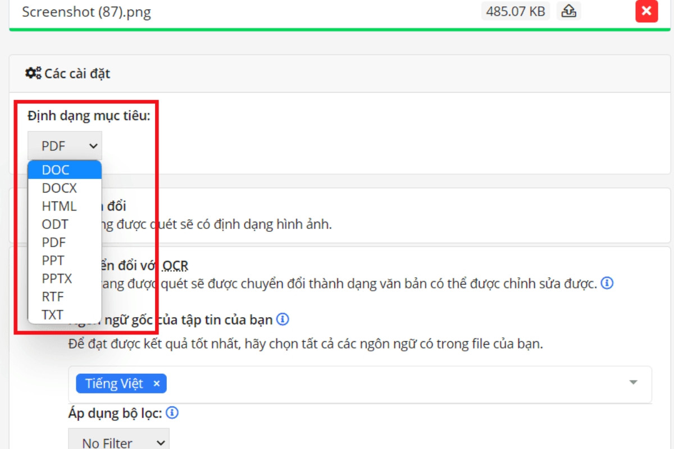The image size is (674, 449).
Task: Choose HTML in the format list
Action: (x=65, y=206)
